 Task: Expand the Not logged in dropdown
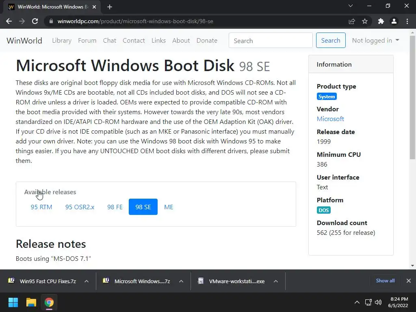click(375, 40)
